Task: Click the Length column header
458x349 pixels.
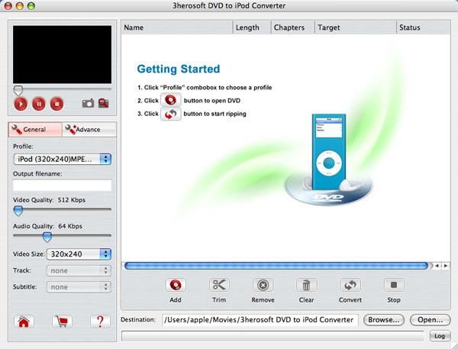Action: (x=252, y=27)
